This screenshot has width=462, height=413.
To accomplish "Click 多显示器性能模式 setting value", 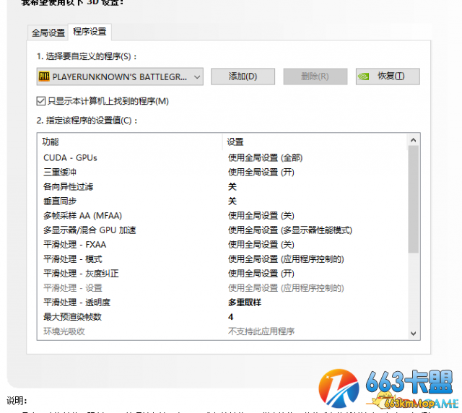I will (x=290, y=230).
